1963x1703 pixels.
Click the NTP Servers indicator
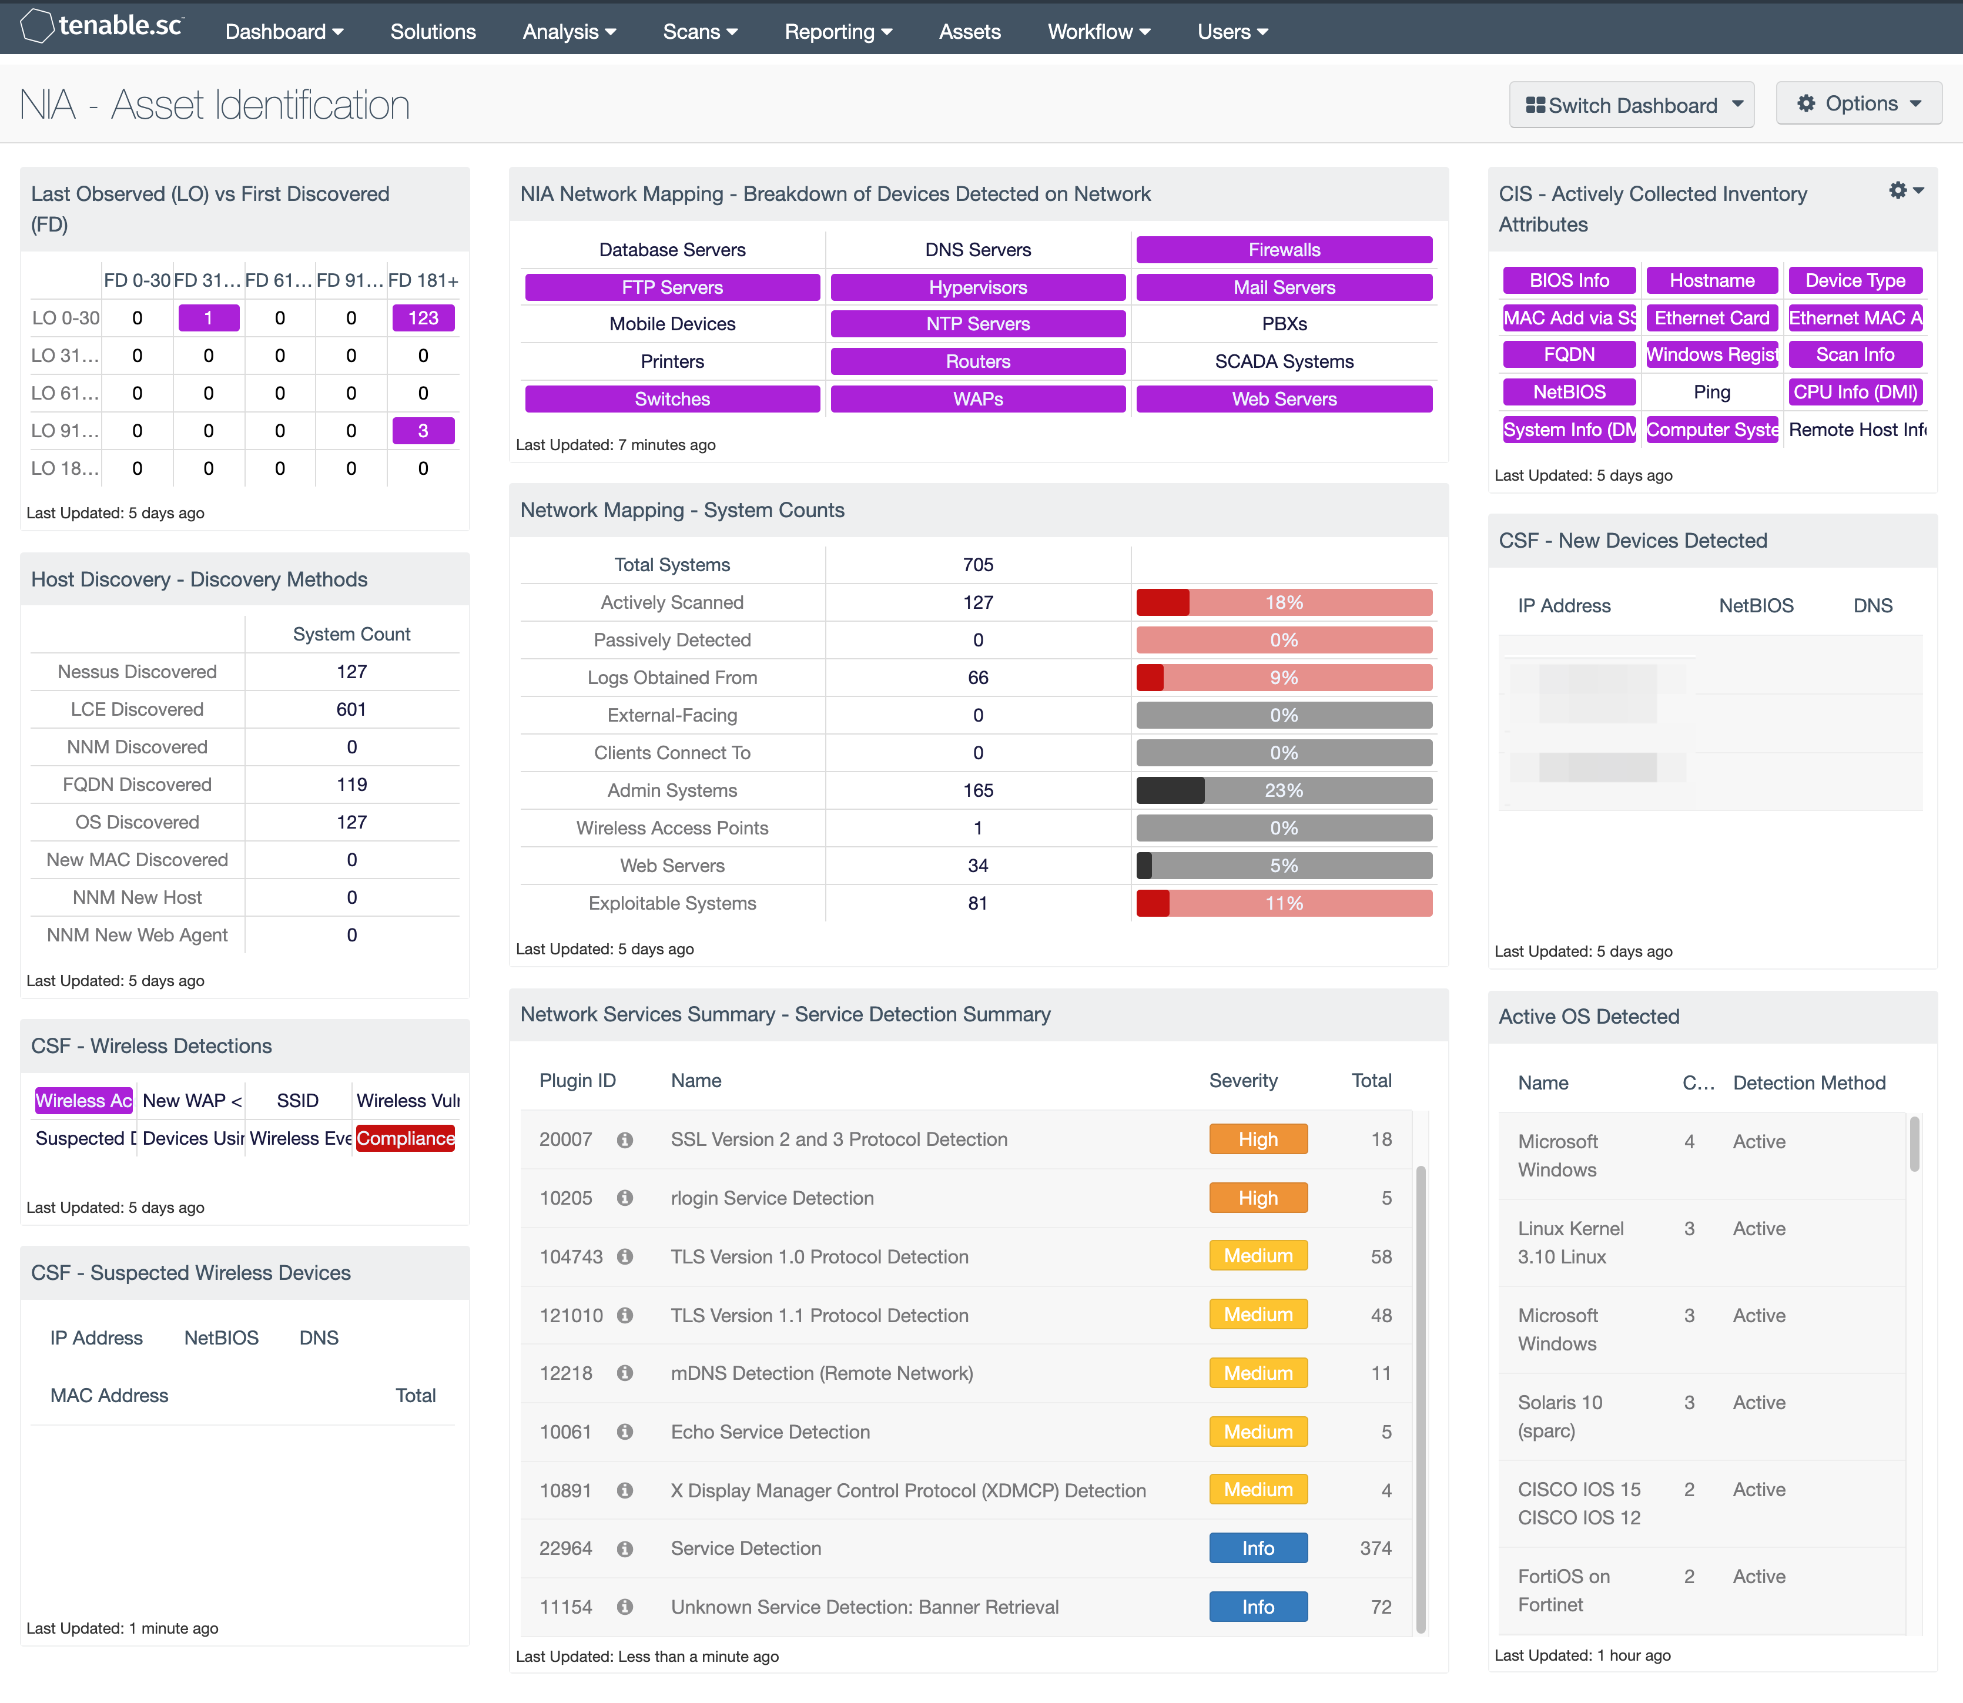pyautogui.click(x=978, y=324)
